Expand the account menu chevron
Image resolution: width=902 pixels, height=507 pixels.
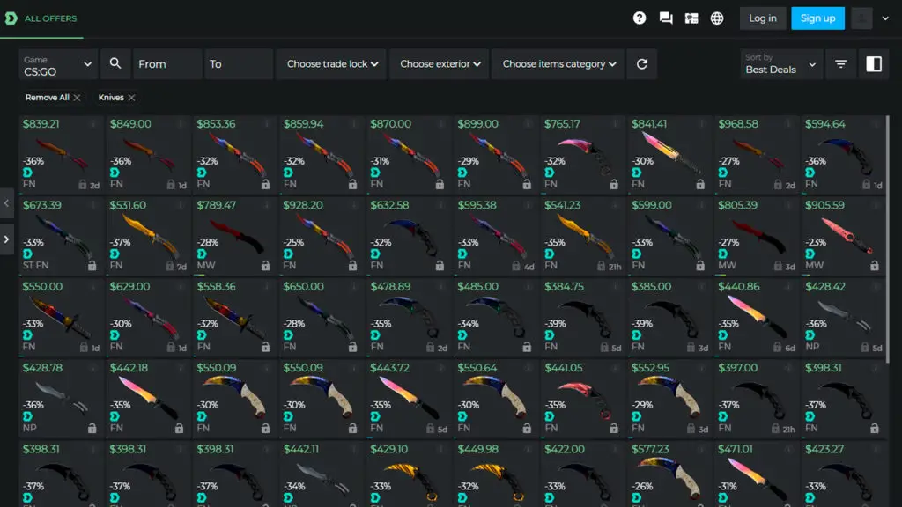(885, 18)
